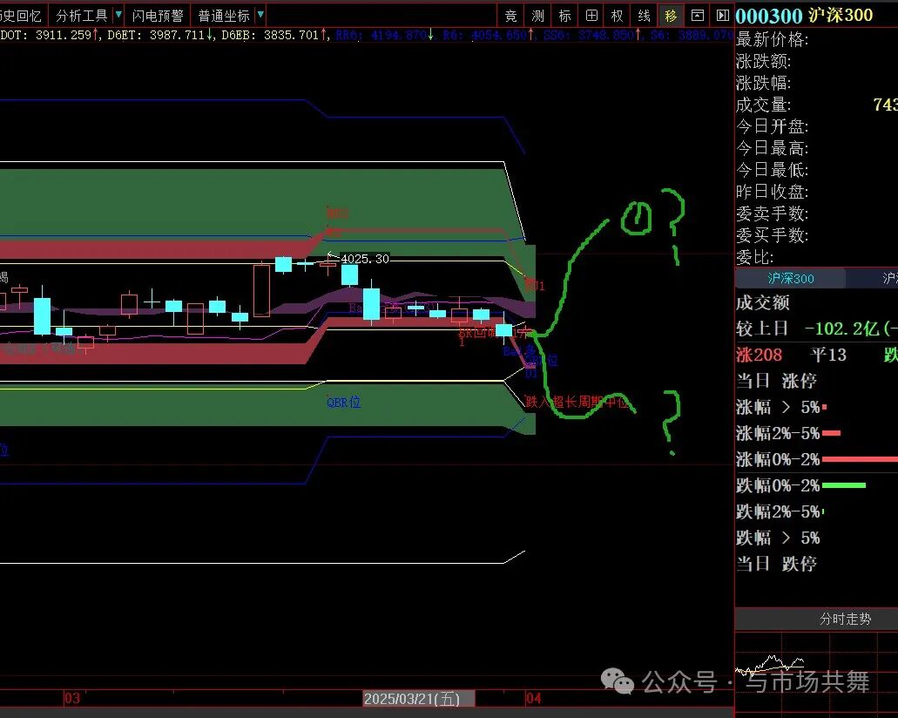Click the 标 toolbar button
Viewport: 898px width, 718px height.
click(x=564, y=16)
